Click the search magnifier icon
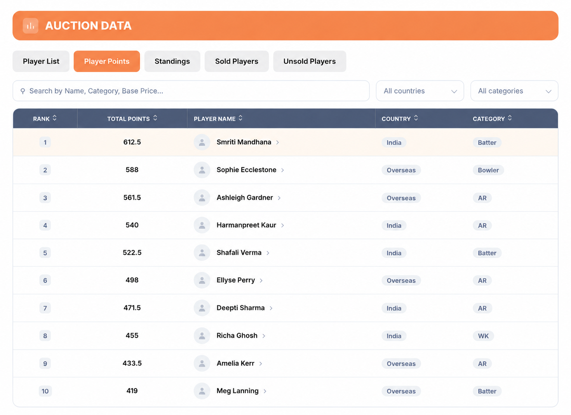571x415 pixels. pyautogui.click(x=23, y=91)
